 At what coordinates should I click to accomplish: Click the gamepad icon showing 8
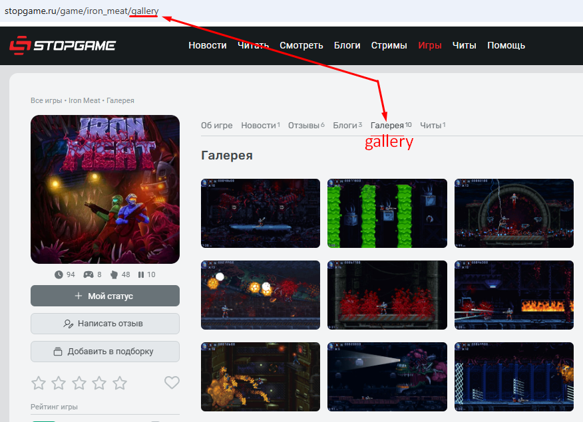coord(89,274)
